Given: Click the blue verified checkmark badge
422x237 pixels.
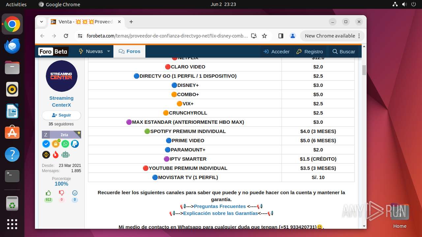Looking at the screenshot, I should 46,144.
